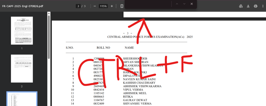The width and height of the screenshot is (266, 106).
Task: Go to previous find result arrow
Action: coord(177,4)
